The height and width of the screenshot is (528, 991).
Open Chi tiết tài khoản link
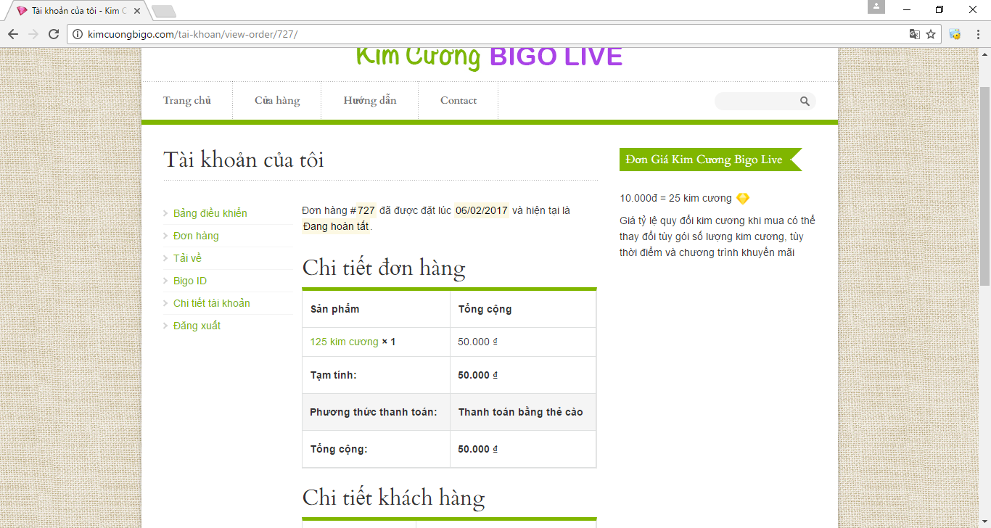tap(212, 303)
